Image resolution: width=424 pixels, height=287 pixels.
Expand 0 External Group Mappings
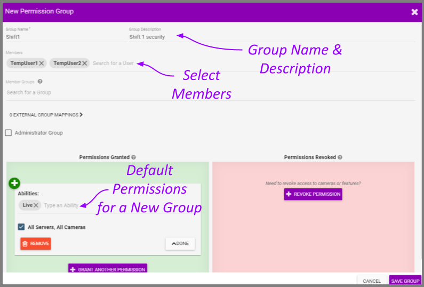tap(46, 115)
